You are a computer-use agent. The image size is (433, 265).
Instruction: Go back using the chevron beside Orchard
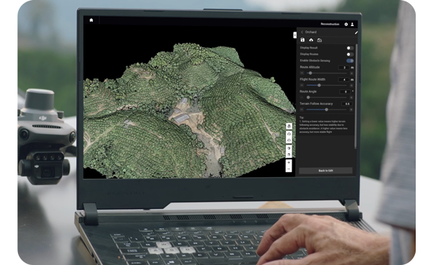click(x=302, y=32)
